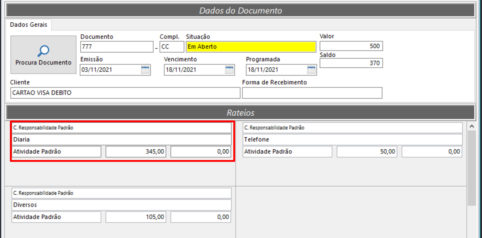The image size is (482, 238).
Task: Open the Vencimento date calendar picker
Action: tap(229, 70)
